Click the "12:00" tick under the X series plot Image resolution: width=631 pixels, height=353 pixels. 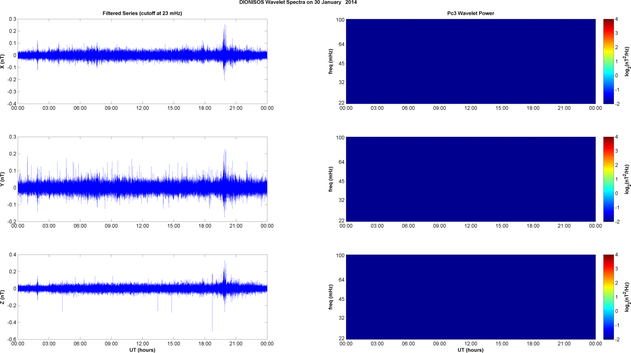[142, 108]
